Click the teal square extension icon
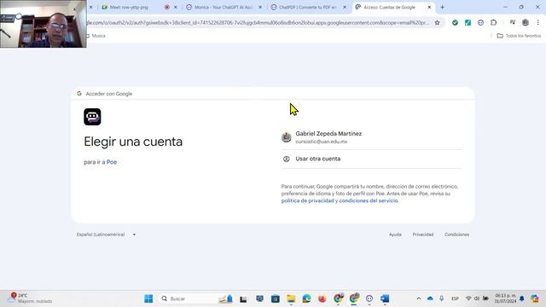Image resolution: width=546 pixels, height=307 pixels. pos(468,23)
